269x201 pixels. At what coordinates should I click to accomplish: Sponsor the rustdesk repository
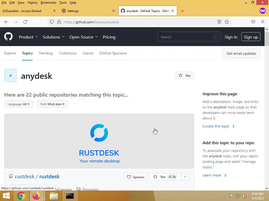[x=135, y=177]
